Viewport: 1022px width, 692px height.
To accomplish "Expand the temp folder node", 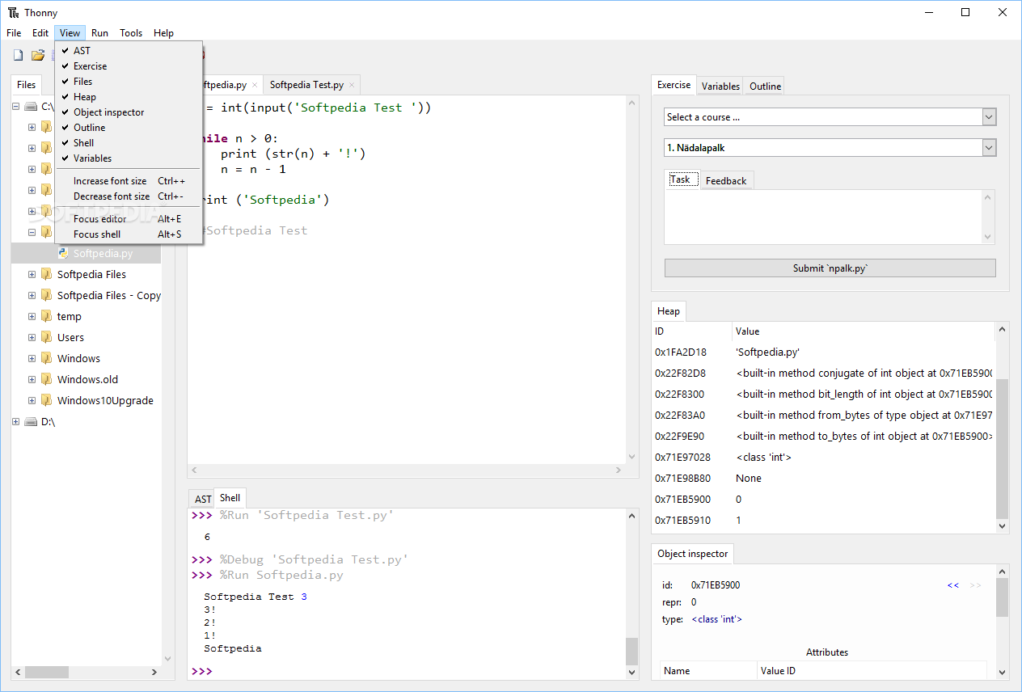I will (x=32, y=316).
